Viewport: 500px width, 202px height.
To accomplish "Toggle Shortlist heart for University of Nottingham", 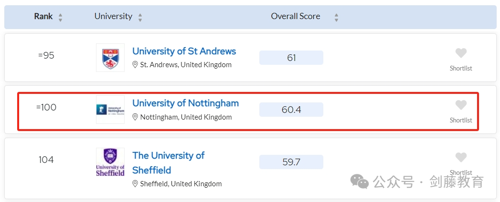I will [x=461, y=105].
